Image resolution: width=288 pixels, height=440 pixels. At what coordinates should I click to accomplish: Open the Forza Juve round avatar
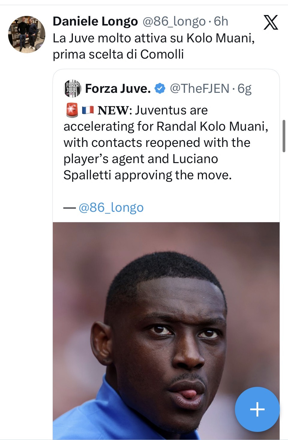tap(73, 89)
